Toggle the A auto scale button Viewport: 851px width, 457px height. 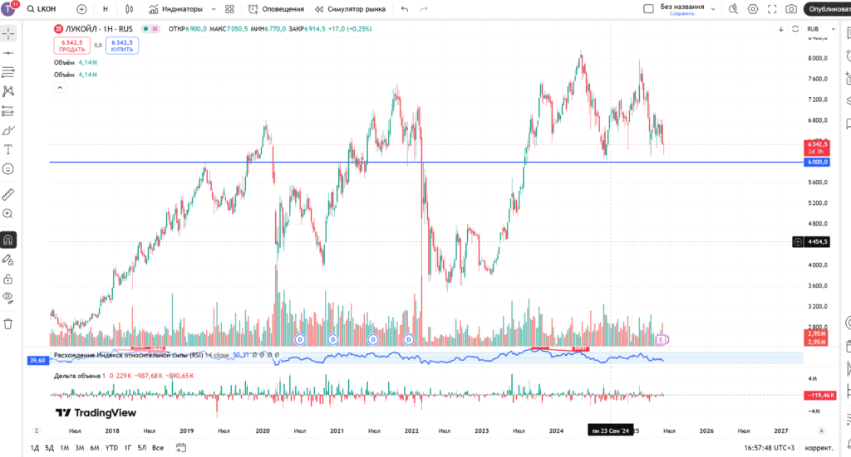tap(821, 431)
